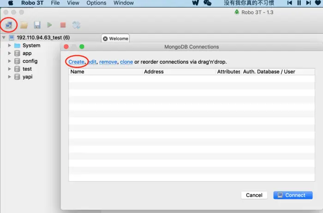Expand the yapi database node
The height and width of the screenshot is (213, 323).
[10, 77]
